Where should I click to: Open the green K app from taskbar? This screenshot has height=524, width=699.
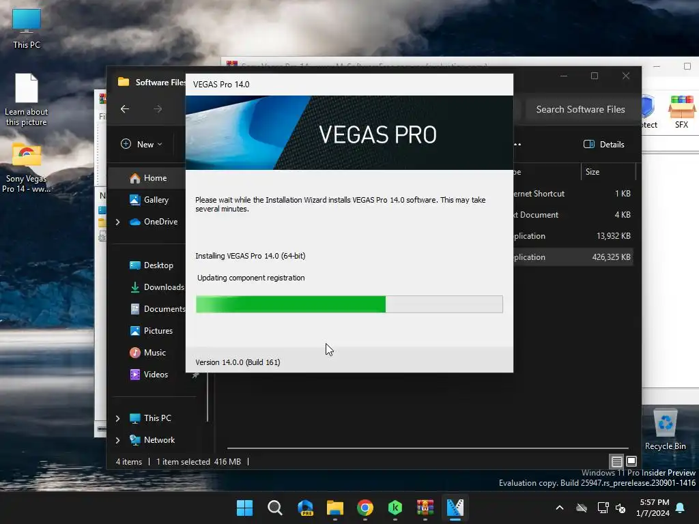395,508
